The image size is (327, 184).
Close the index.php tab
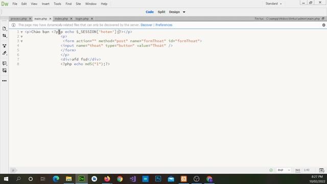coord(71,19)
